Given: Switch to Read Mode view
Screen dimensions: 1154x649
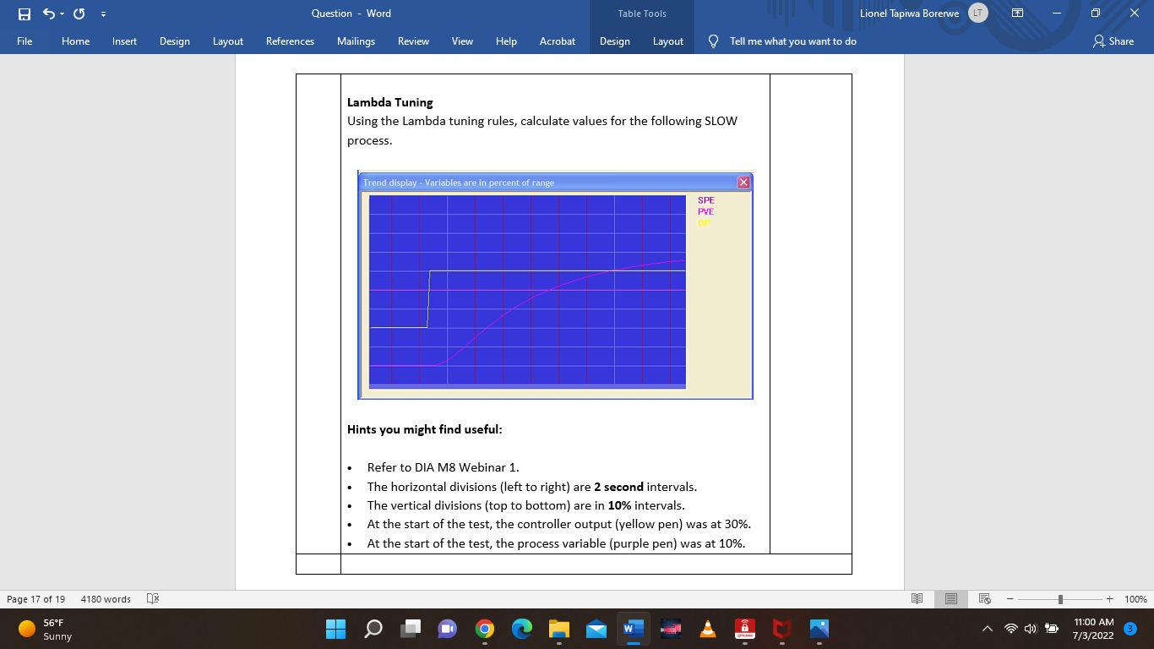Looking at the screenshot, I should 917,599.
